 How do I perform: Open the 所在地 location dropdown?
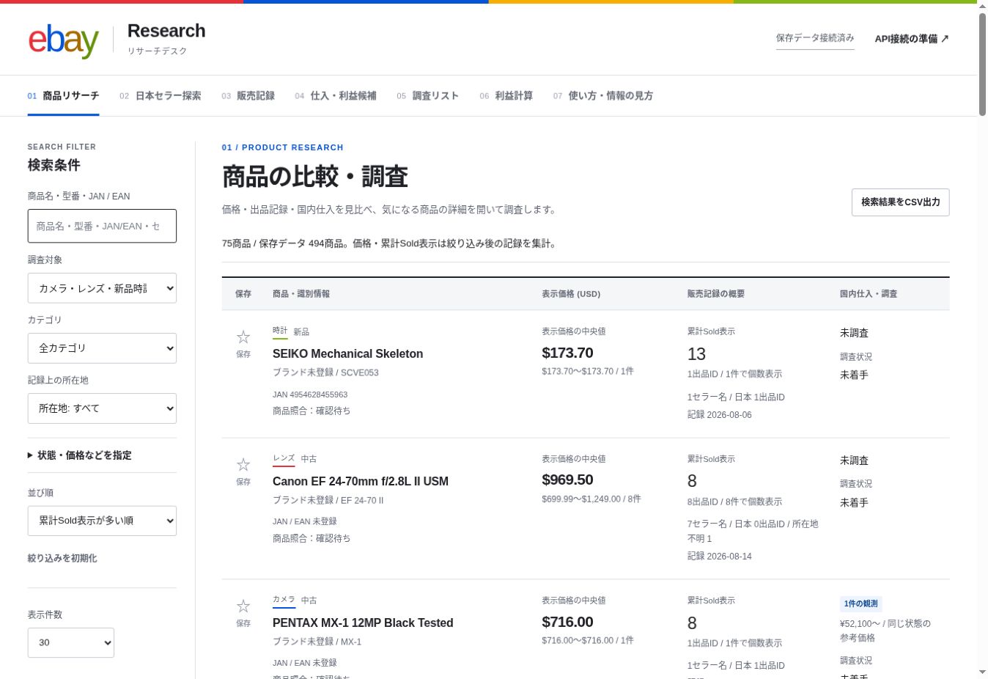coord(102,408)
